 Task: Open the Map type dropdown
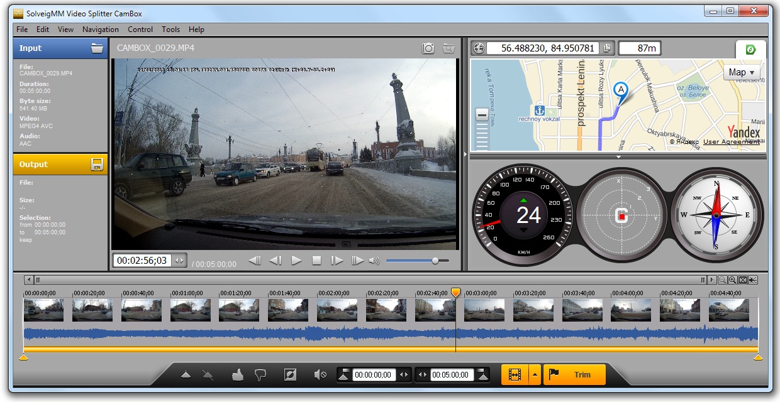[x=743, y=72]
